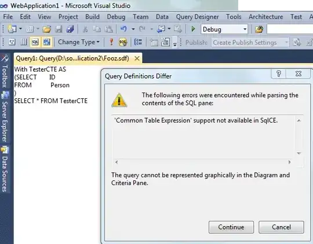Click the Paste clipboard icon

pos(108,29)
